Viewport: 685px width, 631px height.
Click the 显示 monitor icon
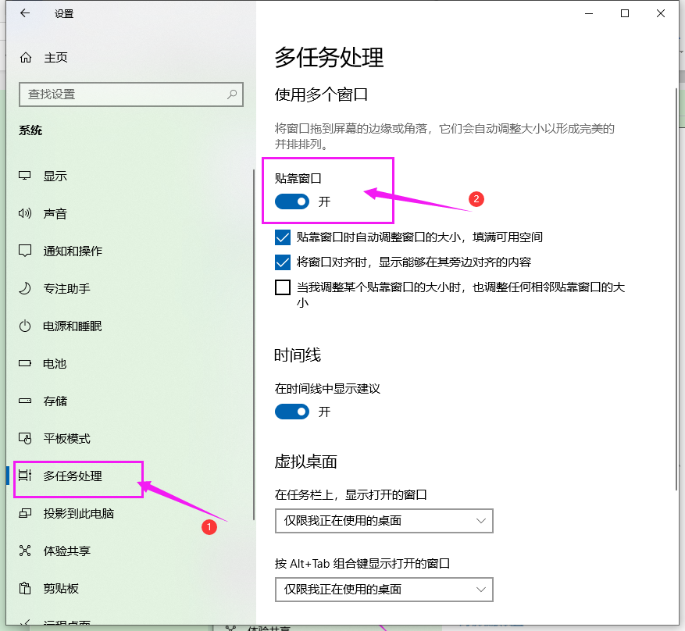click(24, 176)
